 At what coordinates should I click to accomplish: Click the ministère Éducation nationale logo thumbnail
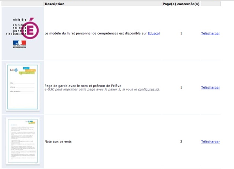pyautogui.click(x=22, y=33)
